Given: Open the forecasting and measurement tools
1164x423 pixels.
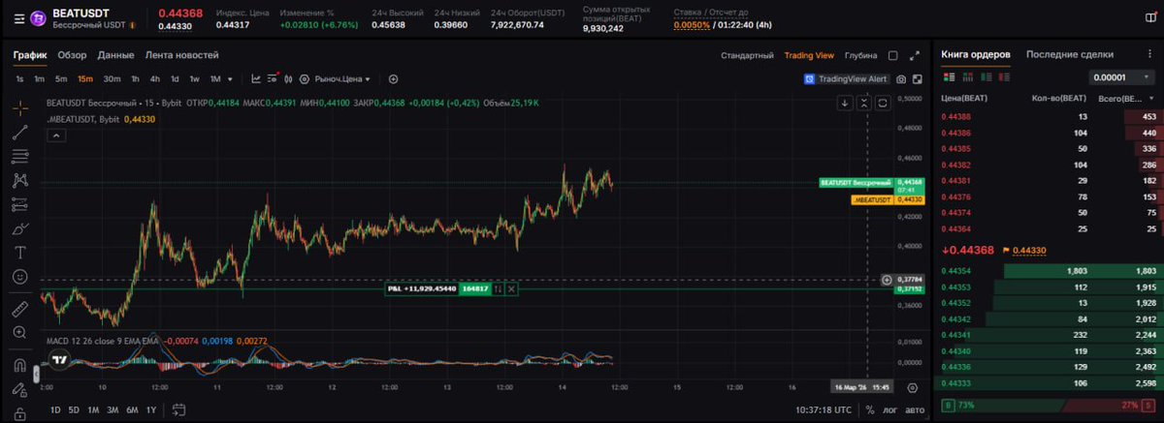Looking at the screenshot, I should pyautogui.click(x=19, y=204).
